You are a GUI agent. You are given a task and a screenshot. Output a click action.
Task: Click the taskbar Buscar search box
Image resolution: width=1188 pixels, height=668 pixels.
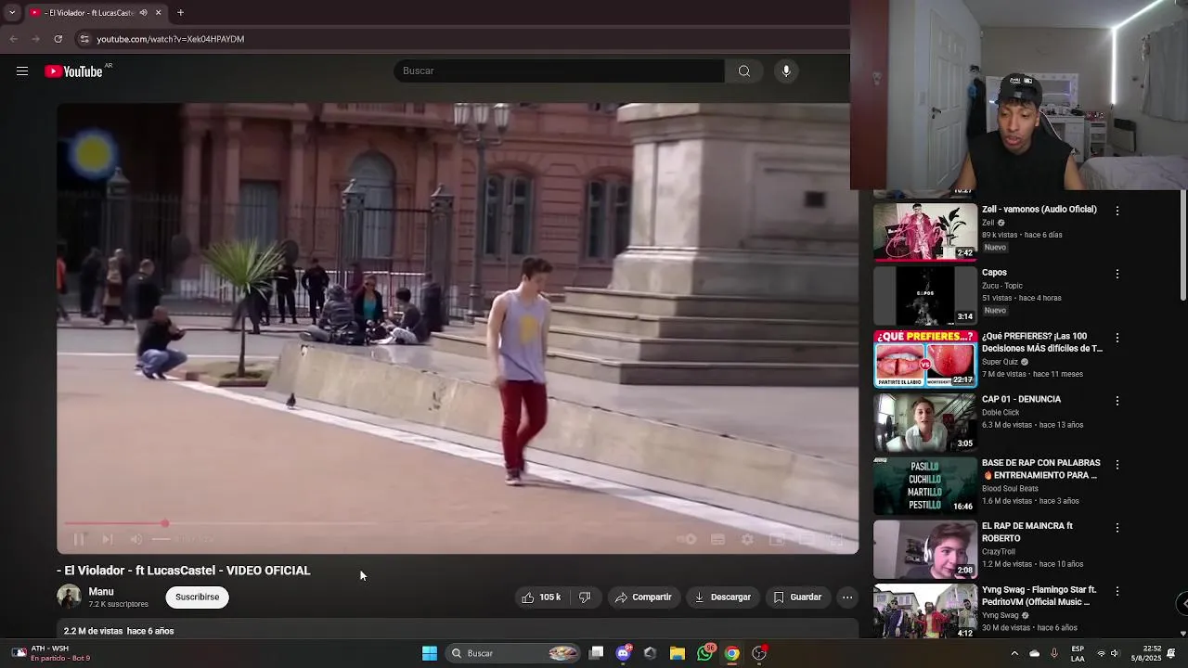tap(514, 653)
